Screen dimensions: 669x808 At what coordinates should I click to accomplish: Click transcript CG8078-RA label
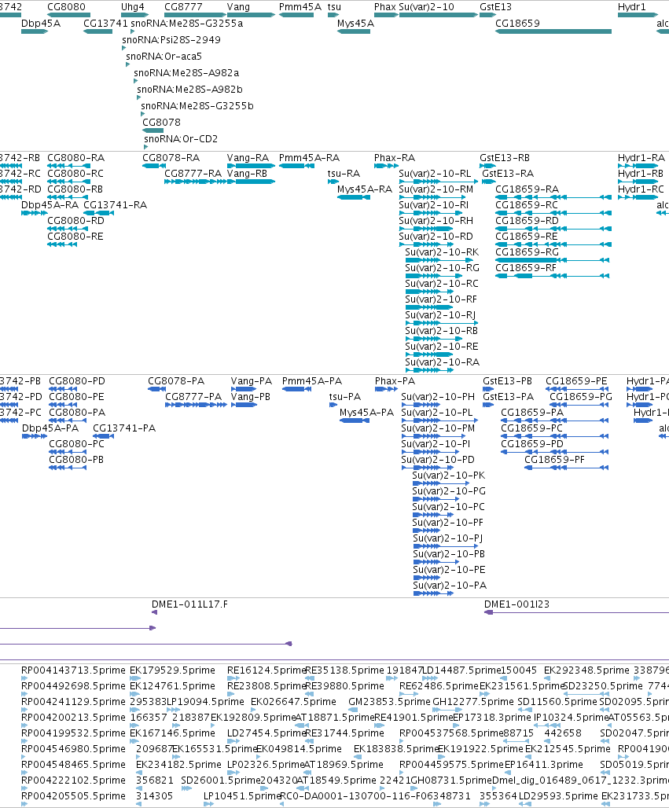(171, 158)
